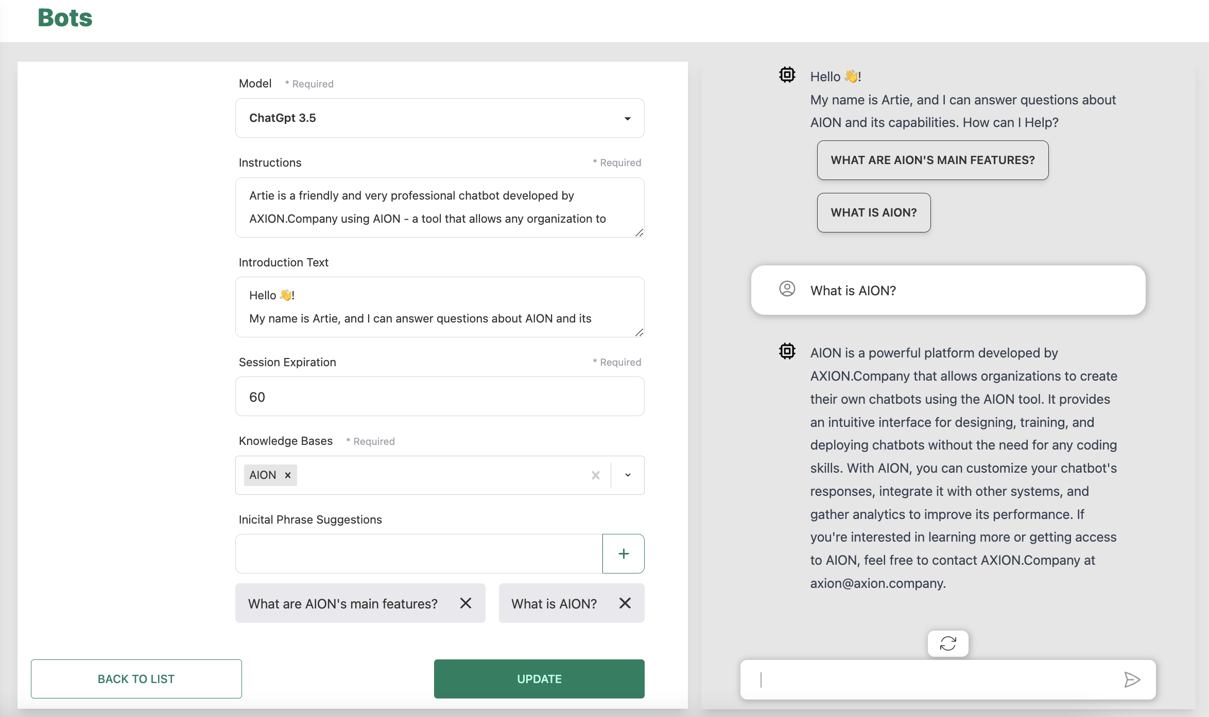This screenshot has width=1209, height=717.
Task: Click into the Instructions text area
Action: click(439, 207)
